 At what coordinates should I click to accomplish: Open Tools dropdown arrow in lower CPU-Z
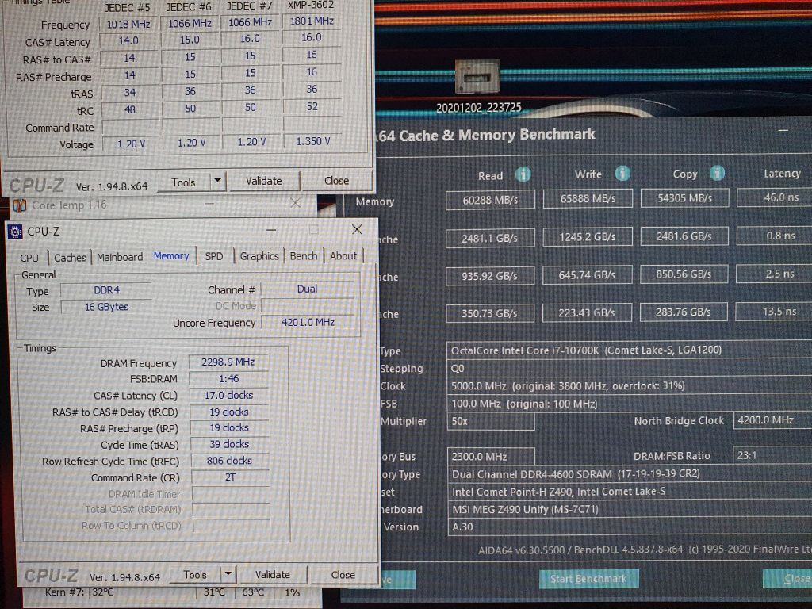228,574
